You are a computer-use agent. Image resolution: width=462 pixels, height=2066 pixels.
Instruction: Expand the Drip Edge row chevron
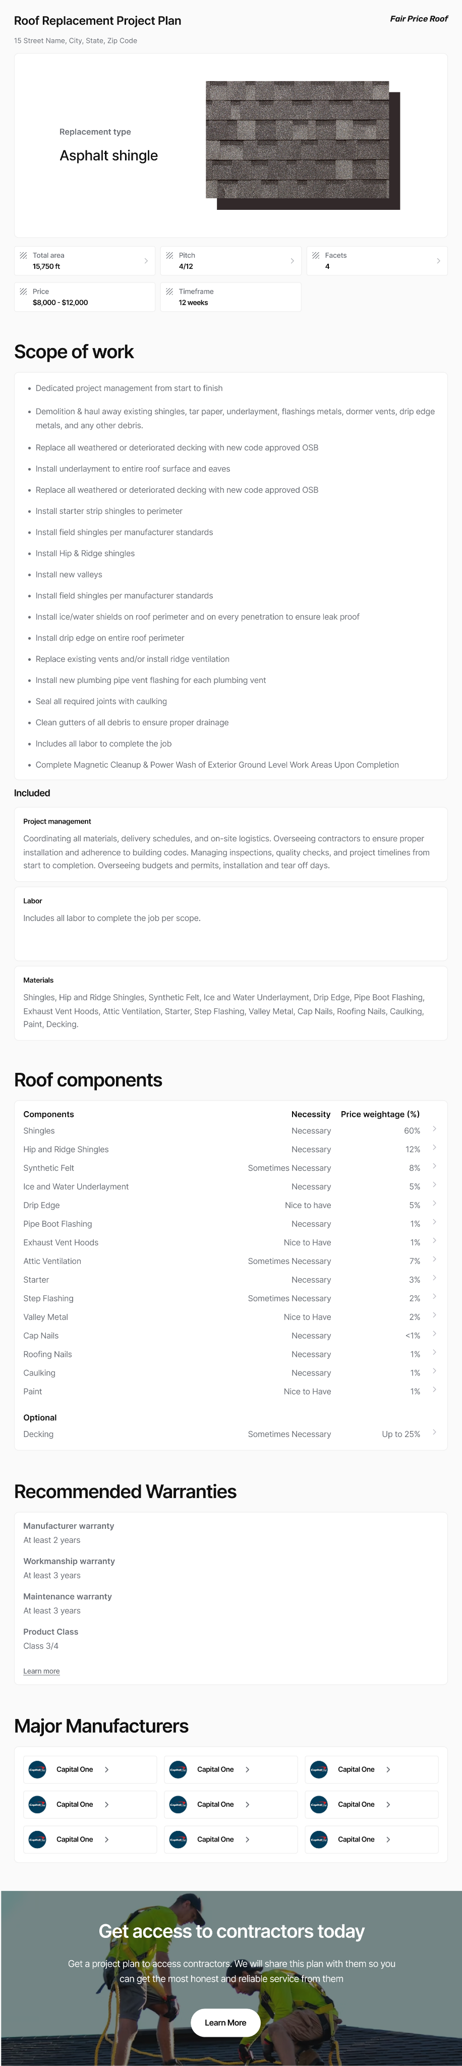(434, 1203)
